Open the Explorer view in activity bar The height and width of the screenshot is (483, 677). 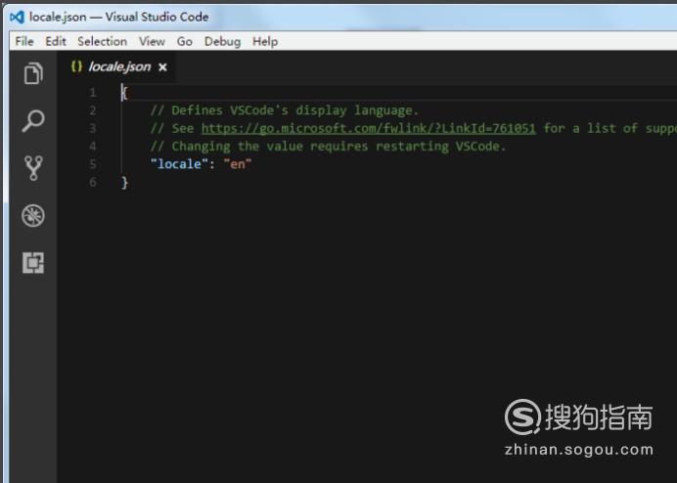tap(33, 73)
